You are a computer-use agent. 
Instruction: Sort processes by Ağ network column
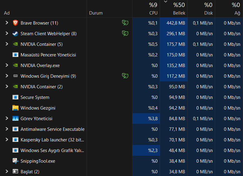tap(229, 9)
